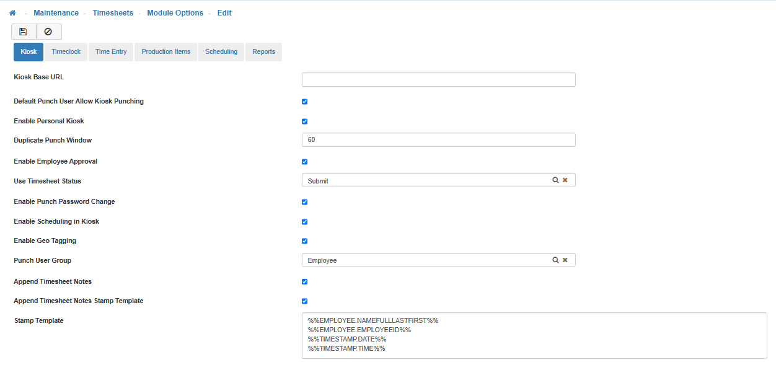Select the Scheduling tab
This screenshot has height=370, width=776.
(221, 52)
